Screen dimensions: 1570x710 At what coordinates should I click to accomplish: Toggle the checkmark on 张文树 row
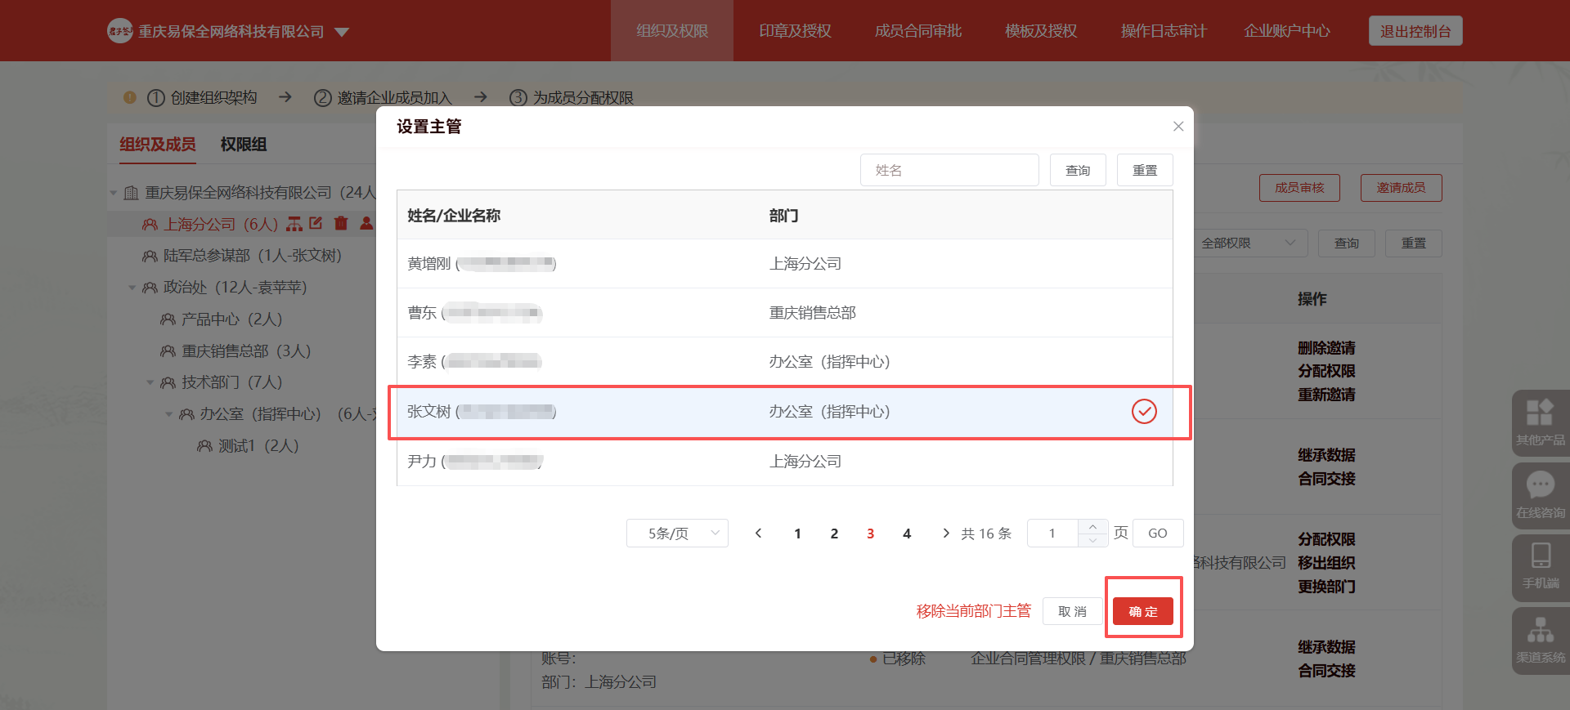coord(1143,411)
